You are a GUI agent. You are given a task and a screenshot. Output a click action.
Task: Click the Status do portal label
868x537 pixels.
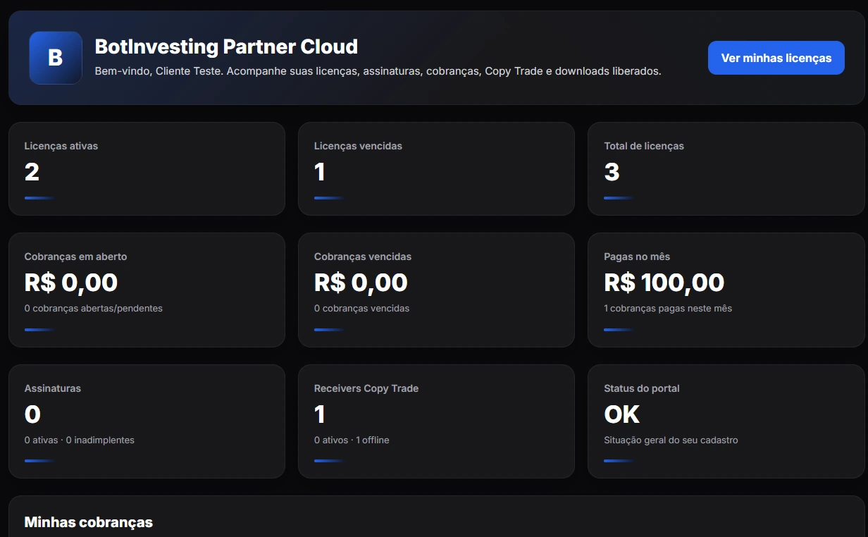pyautogui.click(x=642, y=388)
